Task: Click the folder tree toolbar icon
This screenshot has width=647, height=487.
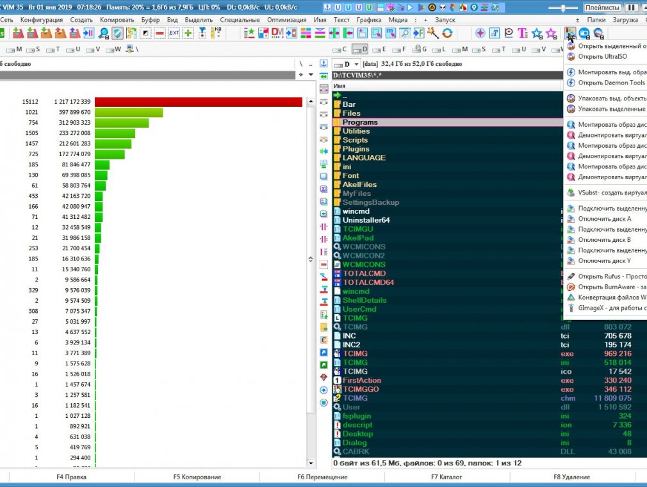Action: click(131, 33)
